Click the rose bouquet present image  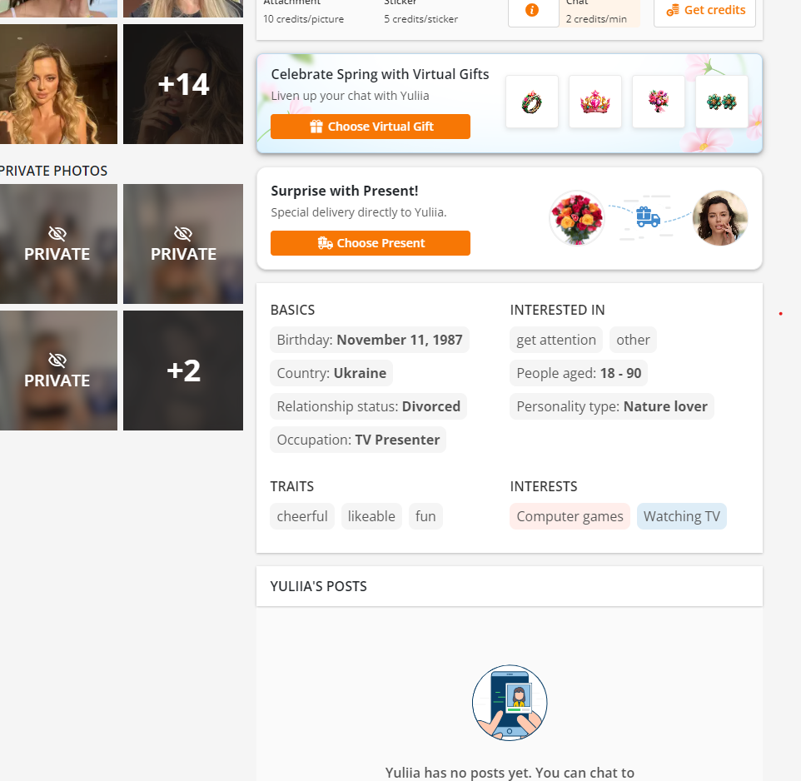click(577, 218)
